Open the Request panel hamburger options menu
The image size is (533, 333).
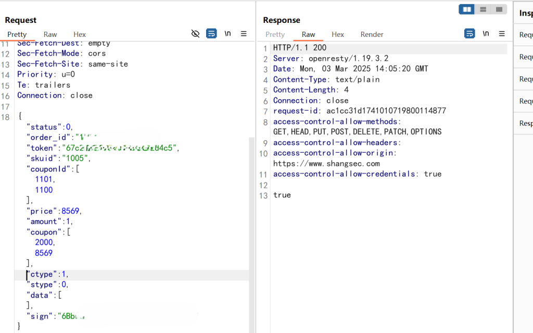(244, 34)
